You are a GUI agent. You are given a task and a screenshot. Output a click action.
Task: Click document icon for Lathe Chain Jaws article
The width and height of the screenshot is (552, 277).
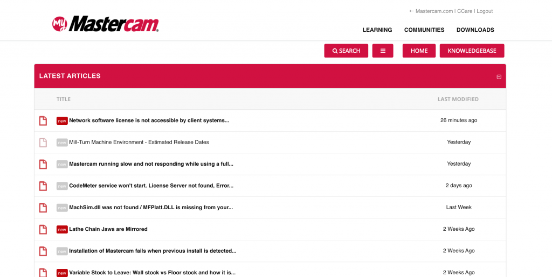(x=43, y=230)
